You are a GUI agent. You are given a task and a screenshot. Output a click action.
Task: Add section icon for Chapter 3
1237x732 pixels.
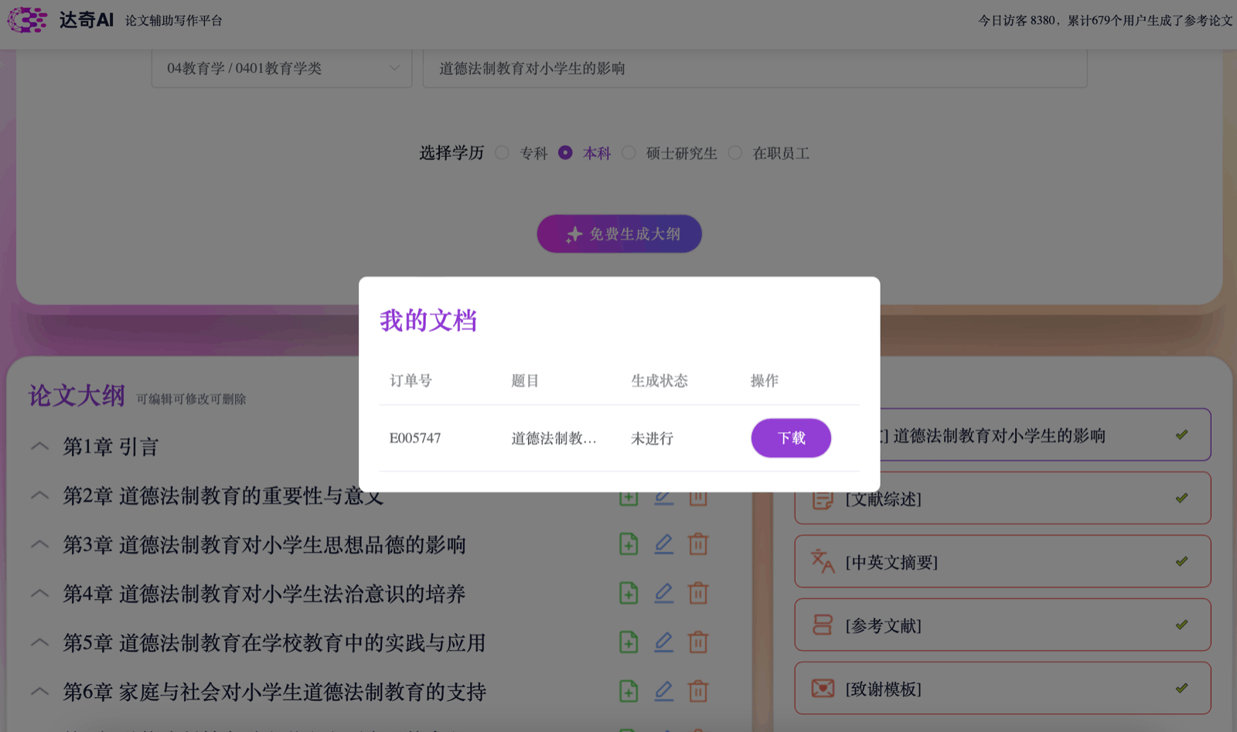coord(629,545)
